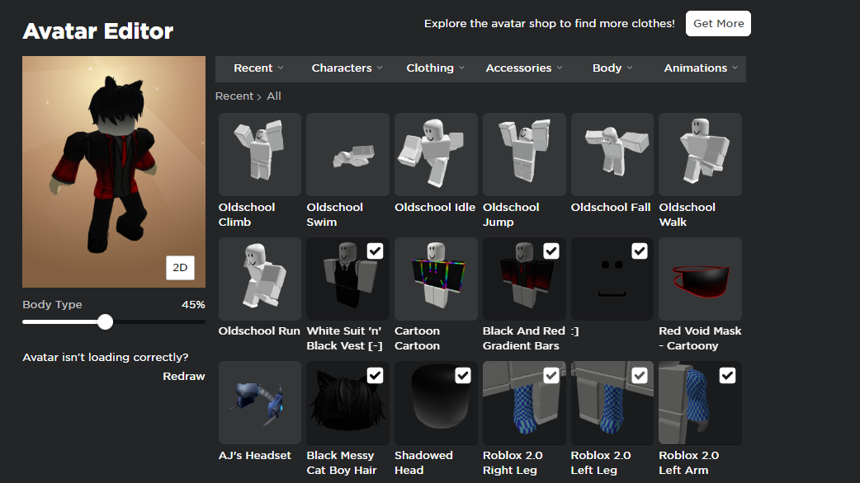The width and height of the screenshot is (860, 483).
Task: Click the Black And Red Gradient Bars item image
Action: 524,279
